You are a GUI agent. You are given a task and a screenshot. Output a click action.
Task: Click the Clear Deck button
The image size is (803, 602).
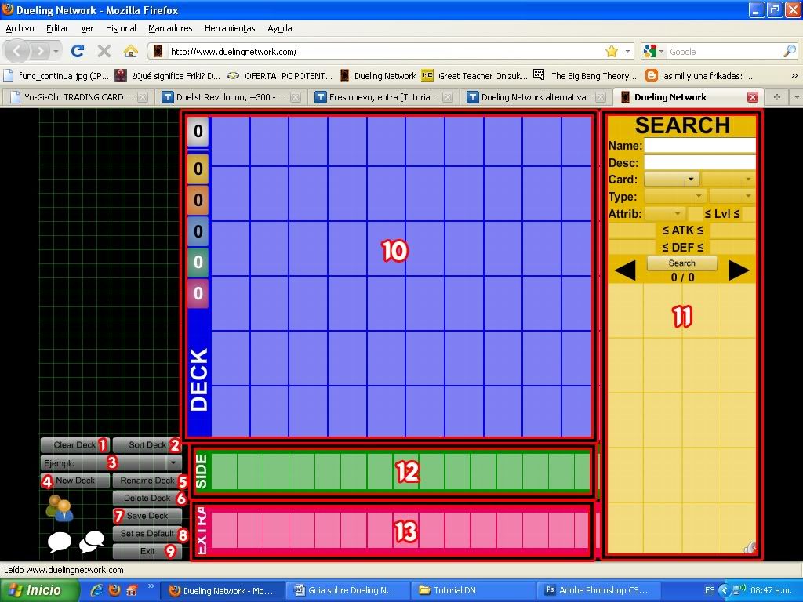click(74, 445)
